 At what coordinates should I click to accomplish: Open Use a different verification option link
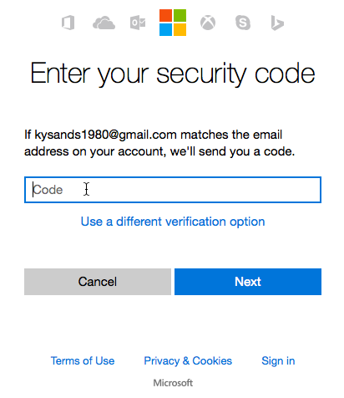[173, 222]
